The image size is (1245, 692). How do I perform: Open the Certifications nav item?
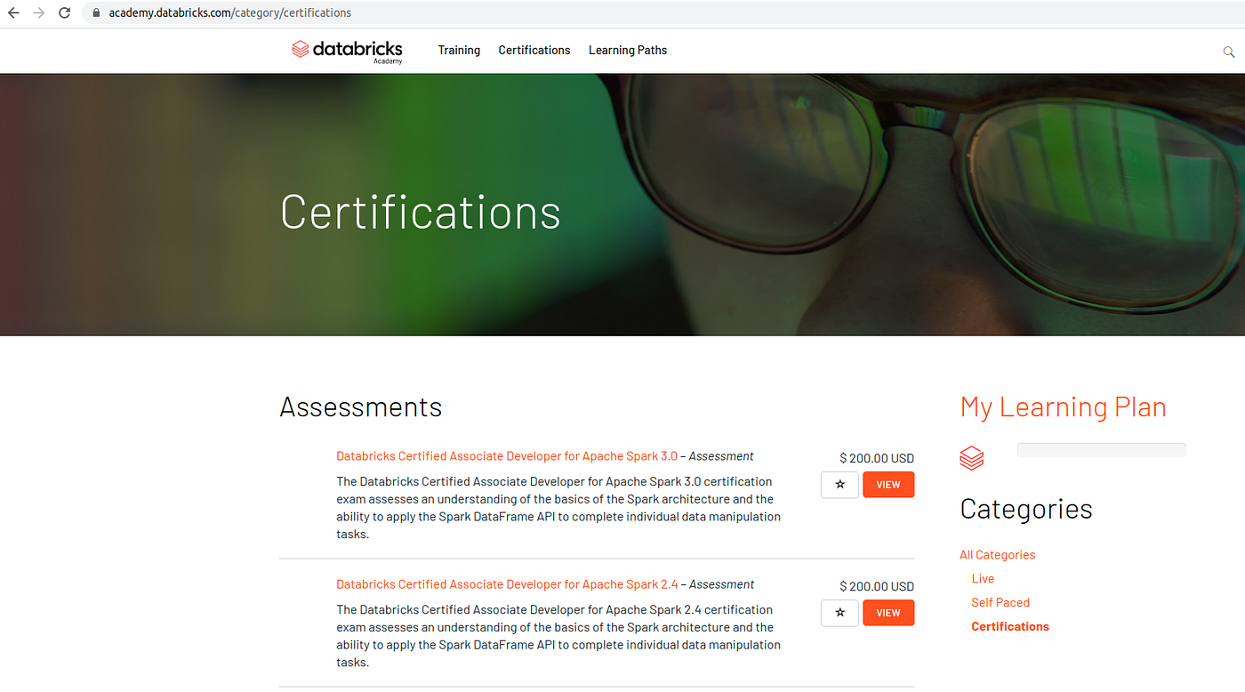pos(534,51)
